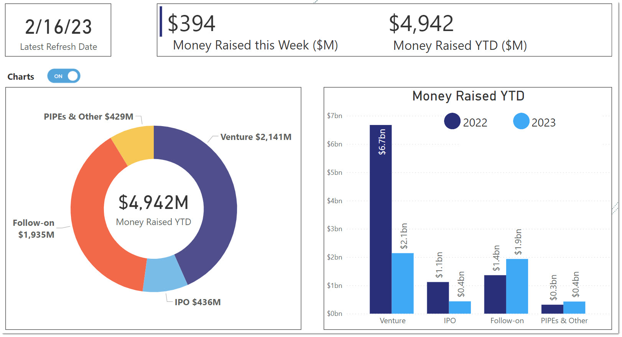
Task: Click the $1bn y-axis label
Action: (334, 286)
